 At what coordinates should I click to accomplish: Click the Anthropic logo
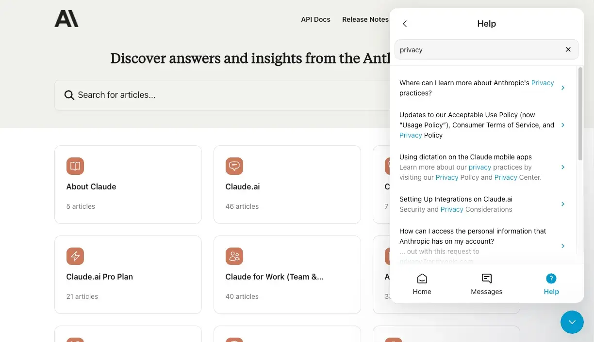click(66, 18)
